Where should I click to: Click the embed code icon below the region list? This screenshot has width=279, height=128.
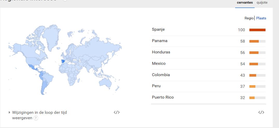coord(261,112)
